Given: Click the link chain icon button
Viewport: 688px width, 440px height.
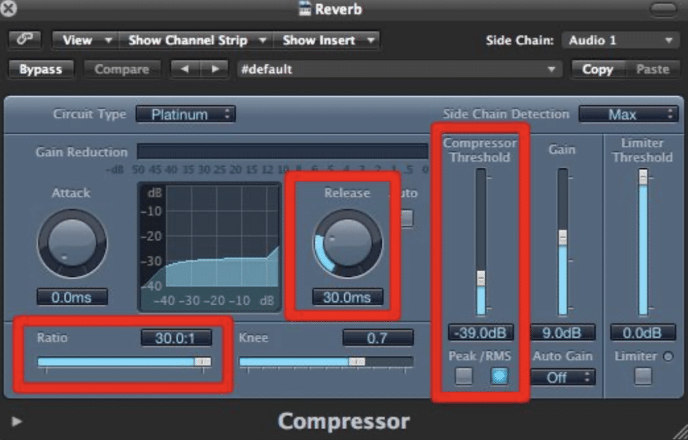Looking at the screenshot, I should (25, 40).
